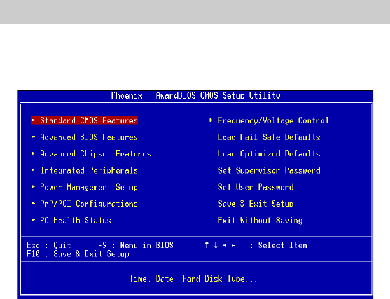Select Load Optimized Defaults
This screenshot has width=390, height=299.
pos(269,154)
